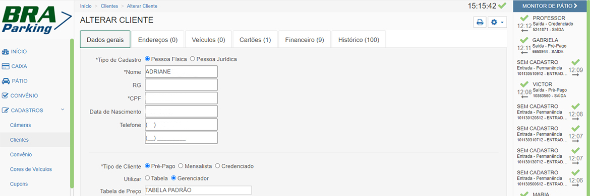Click the Cadastros edit pencil icon
The image size is (590, 196).
tap(5, 110)
